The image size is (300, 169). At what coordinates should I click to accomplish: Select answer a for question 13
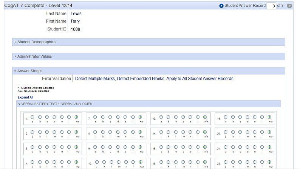(161, 117)
